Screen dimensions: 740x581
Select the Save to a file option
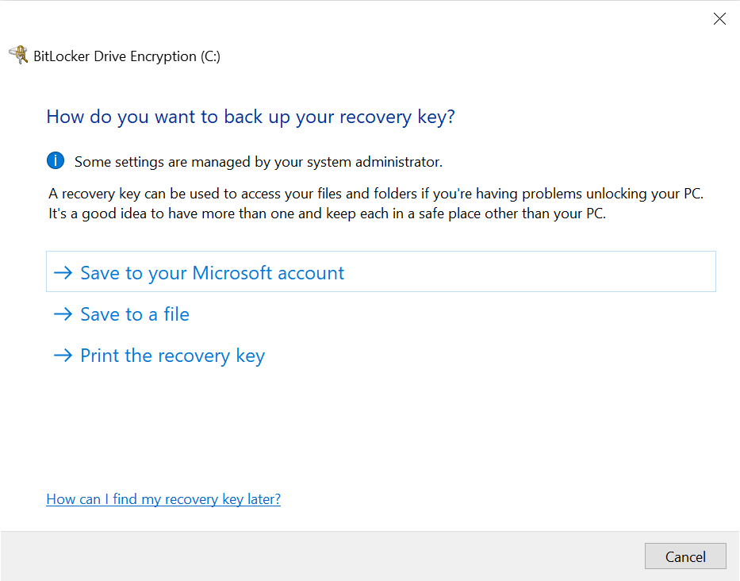point(135,314)
